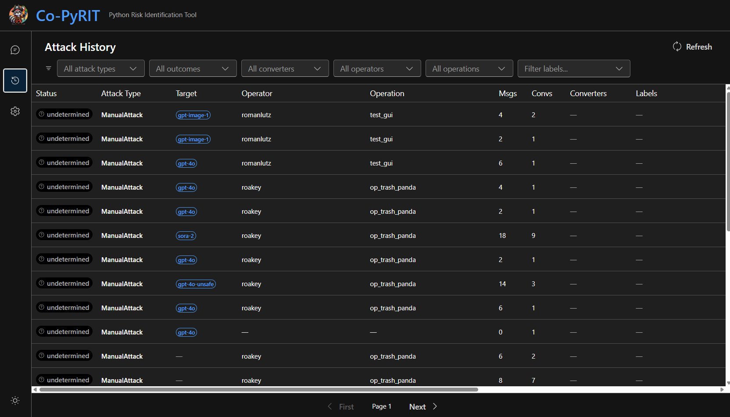Image resolution: width=730 pixels, height=417 pixels.
Task: Click the gpt-4o-unsafe target tag
Action: click(196, 284)
